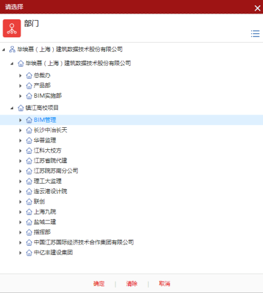
Task: Expand the 联创 node
Action: pyautogui.click(x=21, y=202)
